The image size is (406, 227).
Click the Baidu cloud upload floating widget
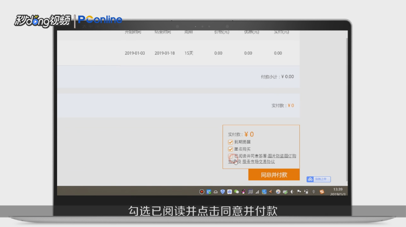(x=319, y=179)
